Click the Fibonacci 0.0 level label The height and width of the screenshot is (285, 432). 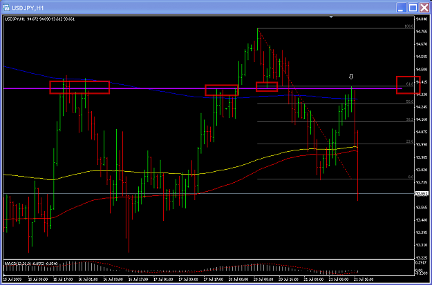tap(411, 177)
